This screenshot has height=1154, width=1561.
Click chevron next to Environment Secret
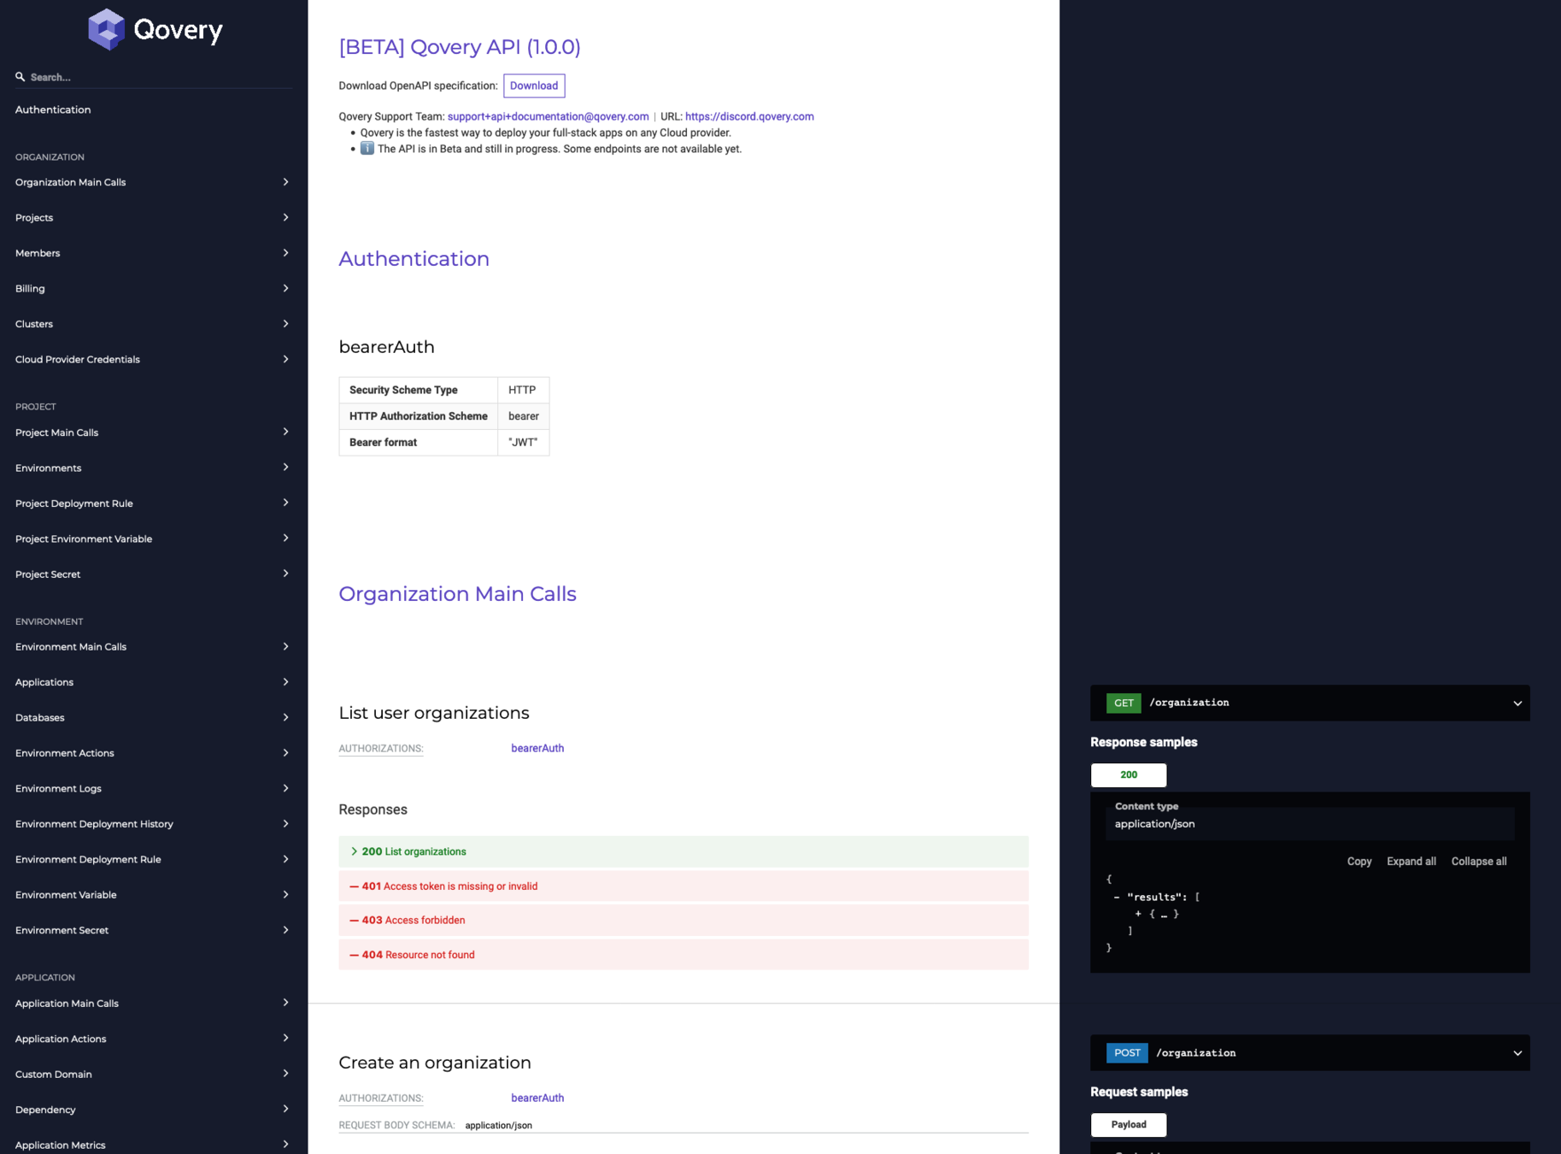[x=285, y=930]
